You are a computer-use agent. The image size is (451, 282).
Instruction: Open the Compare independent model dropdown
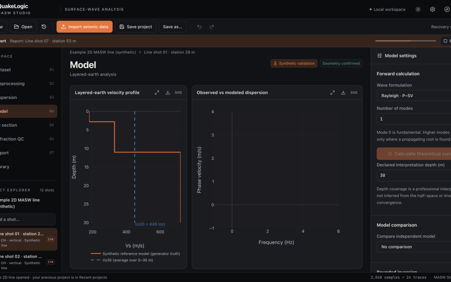tap(414, 247)
